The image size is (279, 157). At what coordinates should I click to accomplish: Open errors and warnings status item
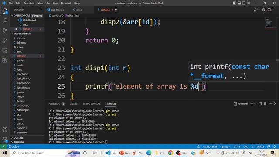pyautogui.click(x=14, y=147)
